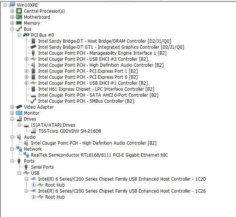Select the Host Bridge/DRAM Controller entry
The width and height of the screenshot is (236, 217).
[105, 41]
